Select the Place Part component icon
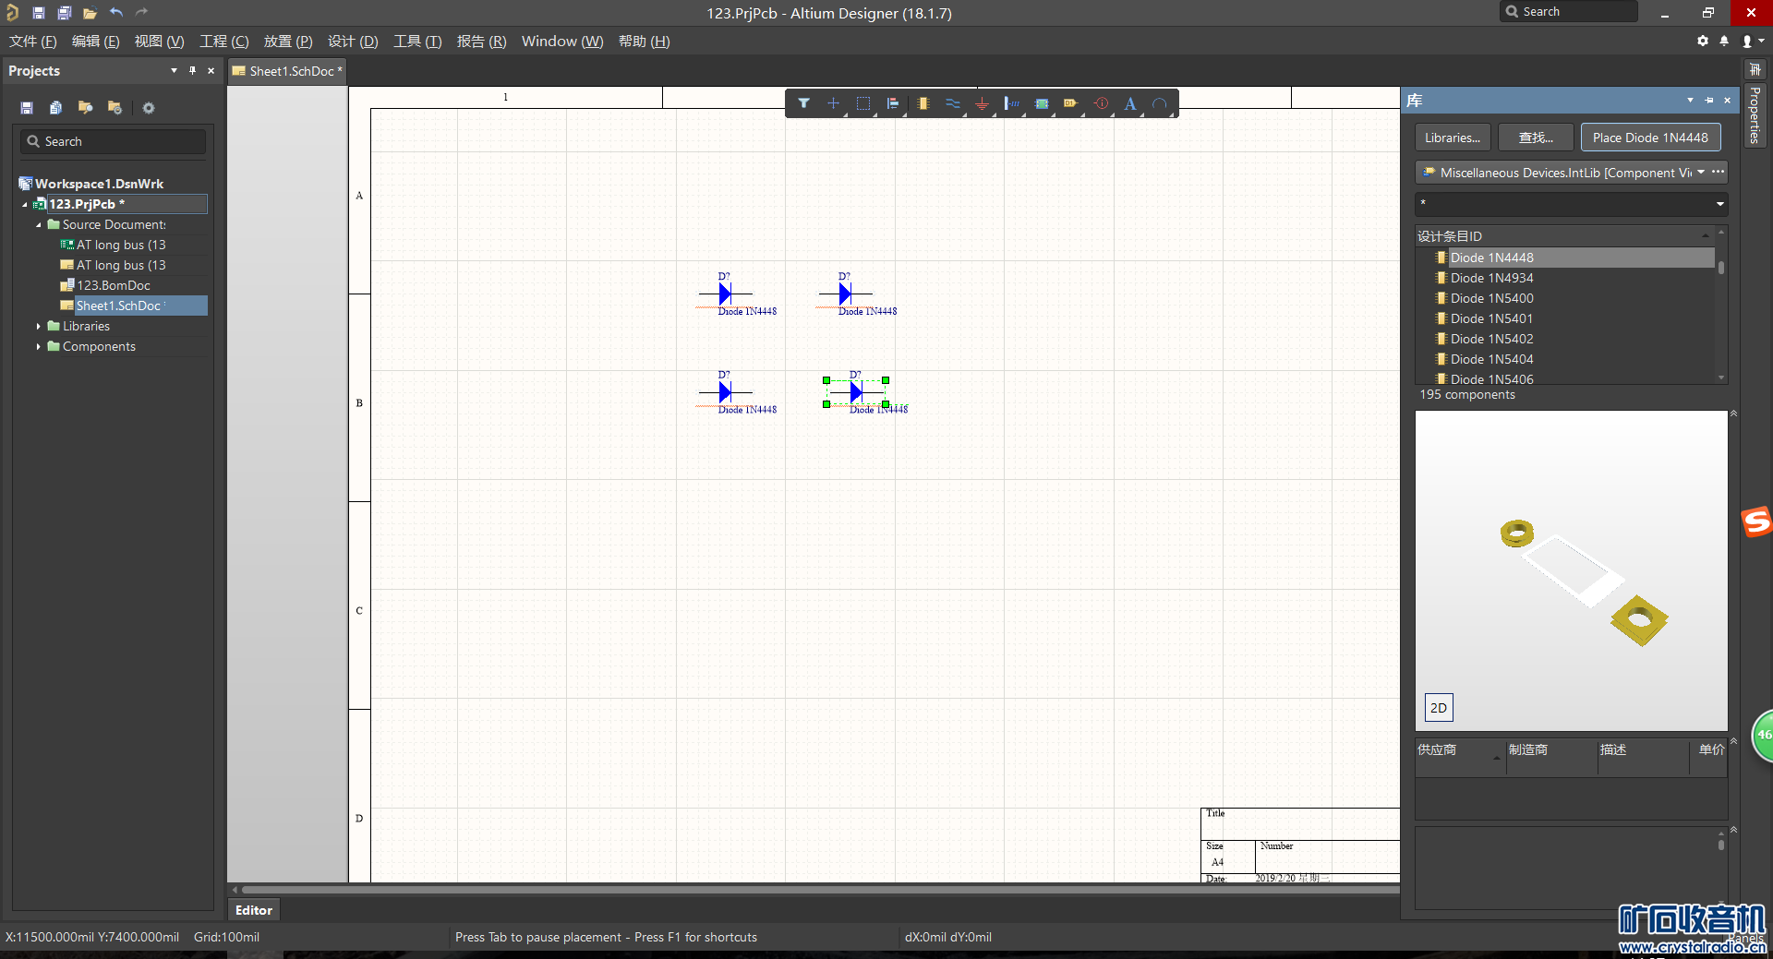The image size is (1773, 959). pos(923,103)
